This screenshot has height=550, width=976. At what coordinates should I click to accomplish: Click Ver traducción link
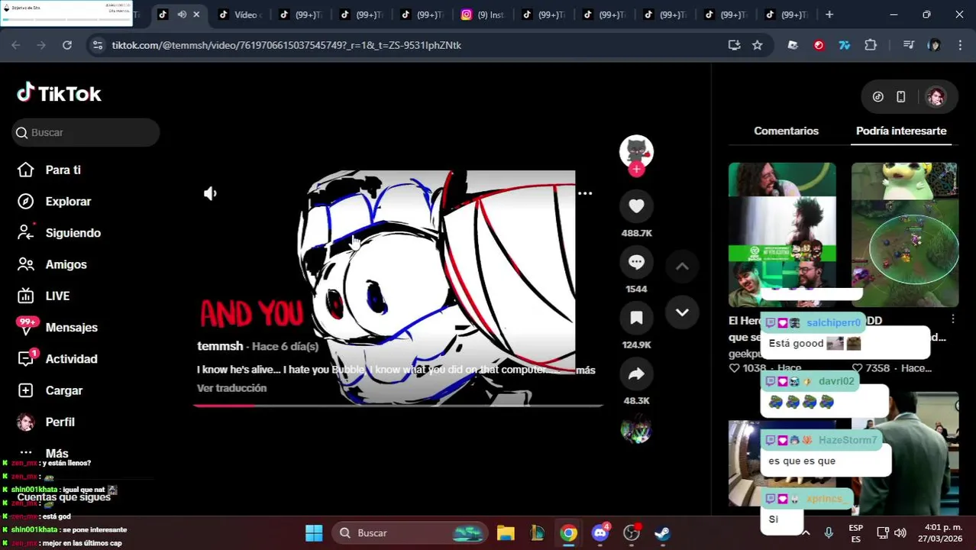click(x=231, y=388)
